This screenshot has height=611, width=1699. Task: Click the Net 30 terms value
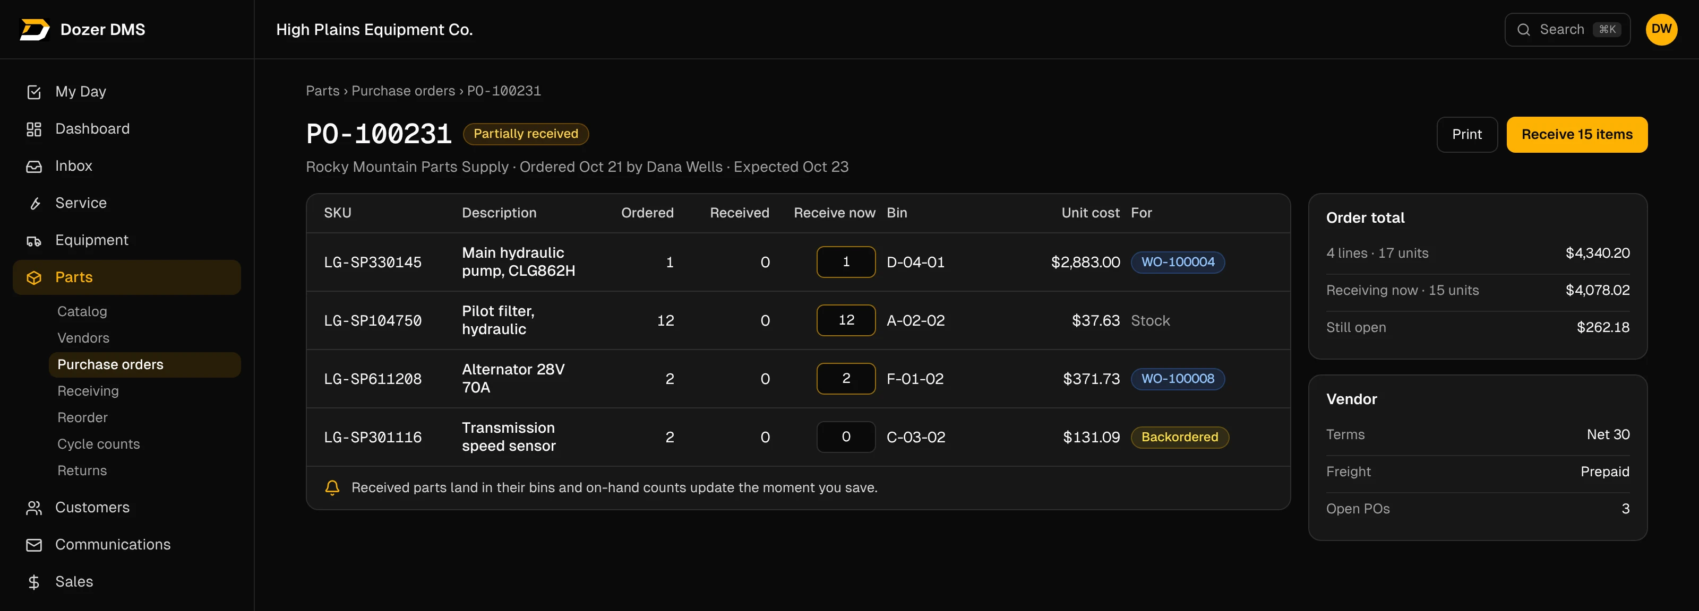pos(1607,434)
